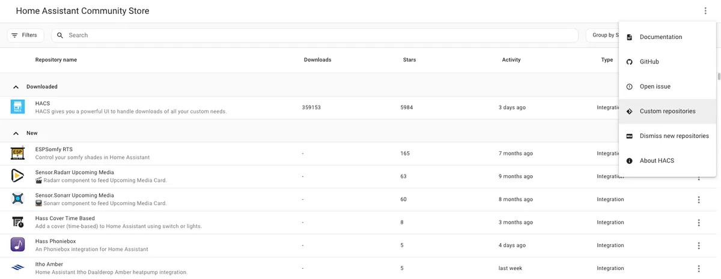The width and height of the screenshot is (721, 279).
Task: Collapse the Downloaded group
Action: pos(16,87)
